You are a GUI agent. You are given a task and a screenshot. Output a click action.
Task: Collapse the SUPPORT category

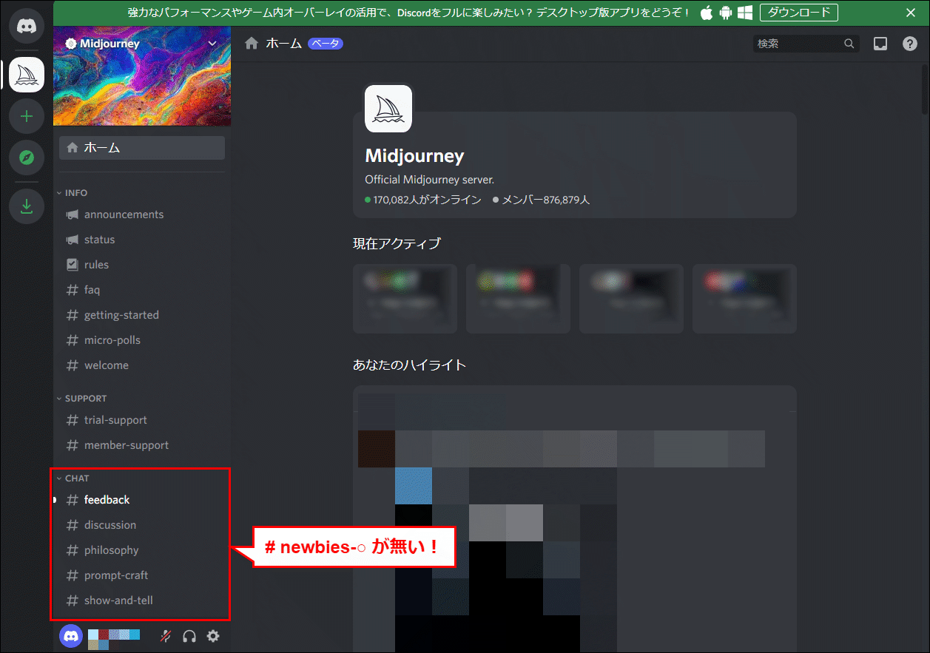(x=81, y=399)
